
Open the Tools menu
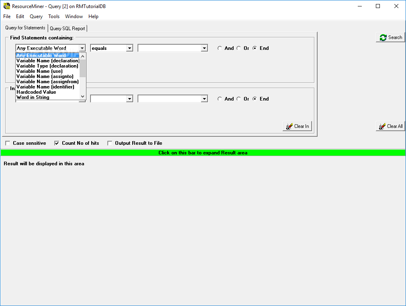point(54,16)
